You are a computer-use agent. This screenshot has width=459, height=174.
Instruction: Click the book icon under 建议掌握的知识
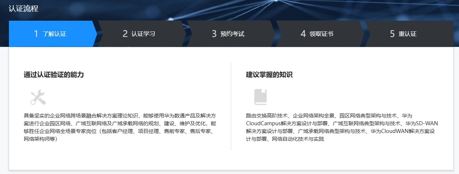click(260, 98)
